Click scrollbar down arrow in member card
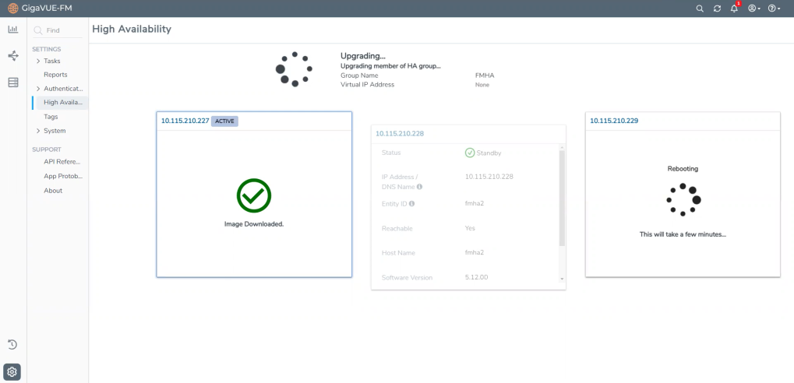The image size is (794, 383). pos(562,279)
